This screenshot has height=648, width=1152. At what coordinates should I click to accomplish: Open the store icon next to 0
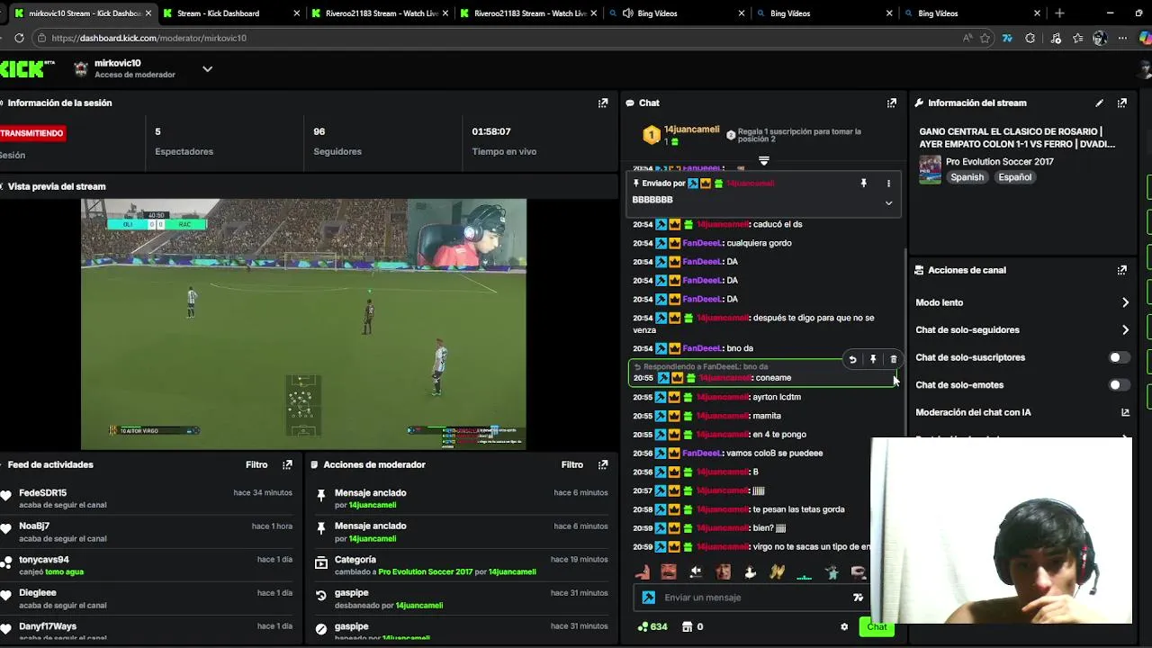688,626
